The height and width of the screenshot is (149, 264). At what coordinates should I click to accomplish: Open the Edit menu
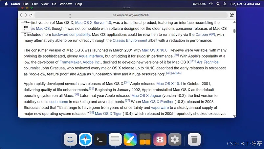pos(35,4)
